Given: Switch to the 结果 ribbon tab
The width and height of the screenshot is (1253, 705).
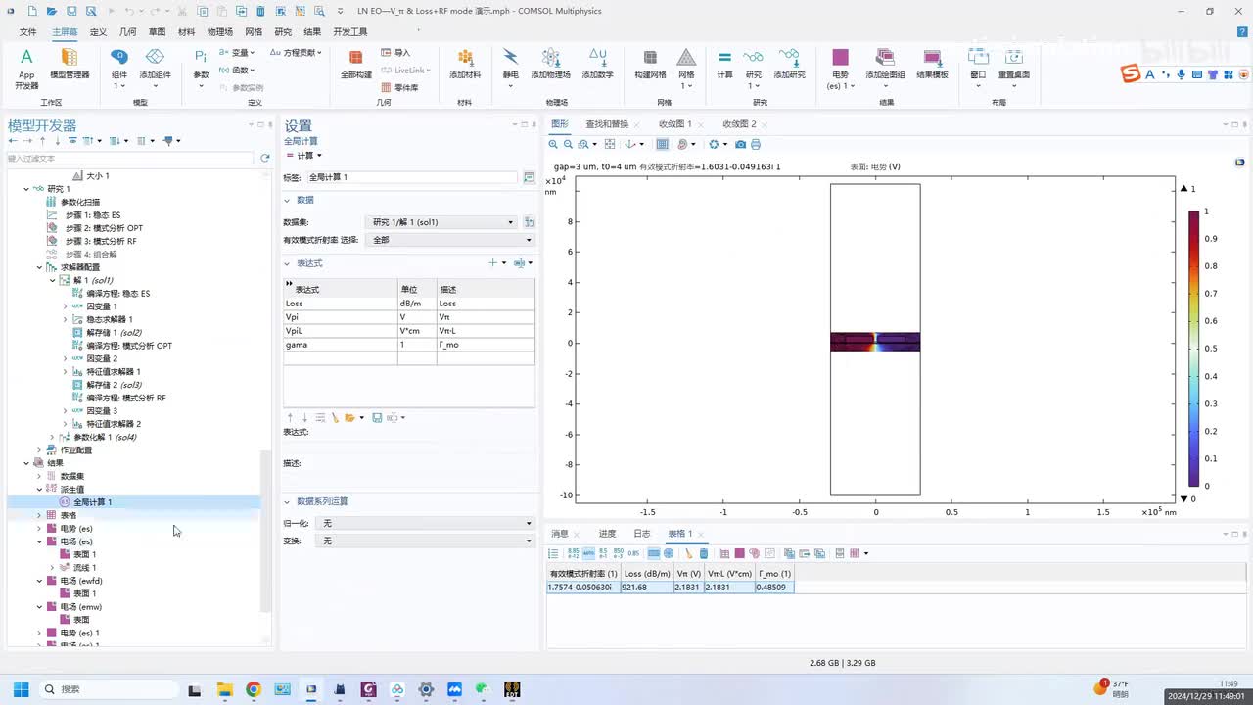Looking at the screenshot, I should tap(312, 31).
